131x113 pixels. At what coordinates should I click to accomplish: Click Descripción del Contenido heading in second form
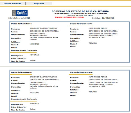pyautogui.click(x=24, y=99)
